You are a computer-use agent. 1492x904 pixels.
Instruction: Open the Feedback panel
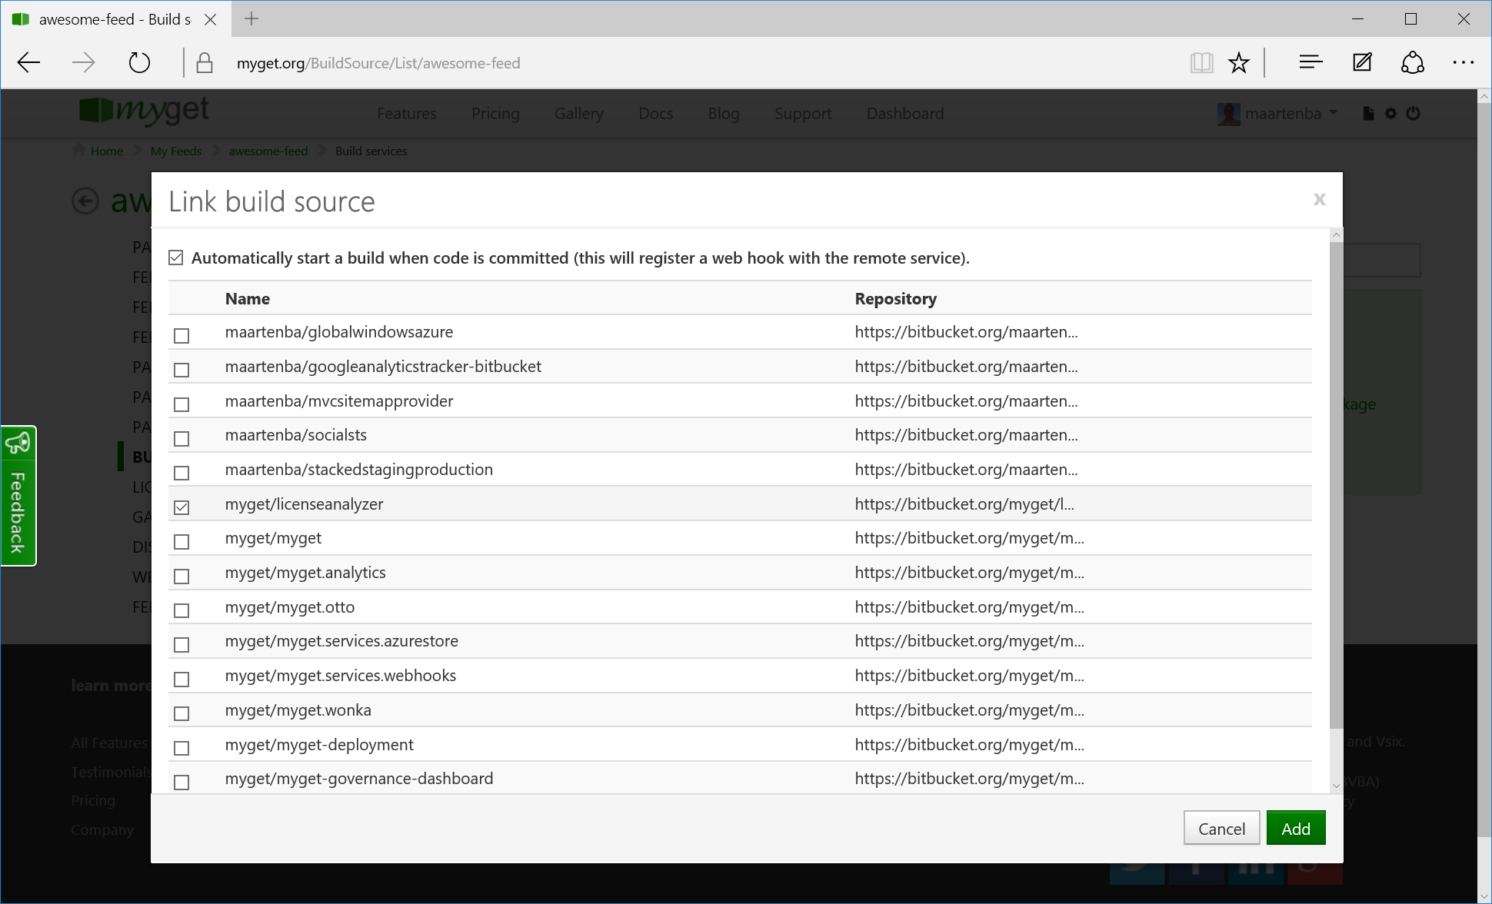18,496
